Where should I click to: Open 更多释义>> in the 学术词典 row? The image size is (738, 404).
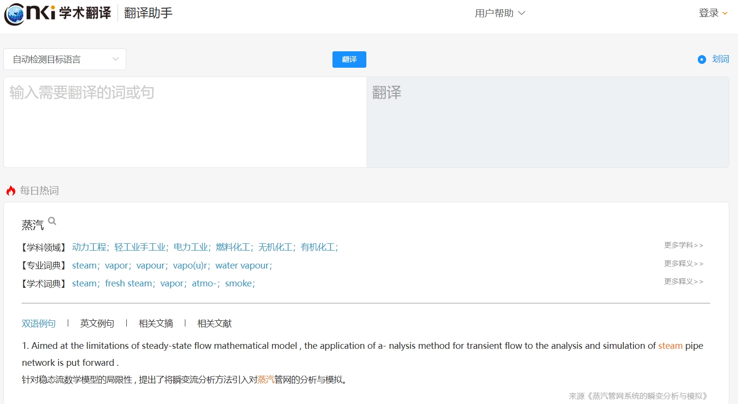click(683, 282)
